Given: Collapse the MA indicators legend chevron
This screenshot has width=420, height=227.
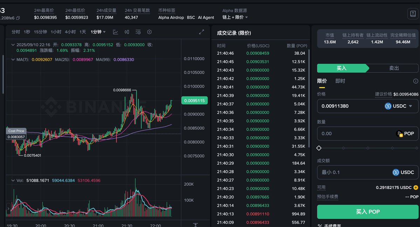Looking at the screenshot, I should click(13, 60).
